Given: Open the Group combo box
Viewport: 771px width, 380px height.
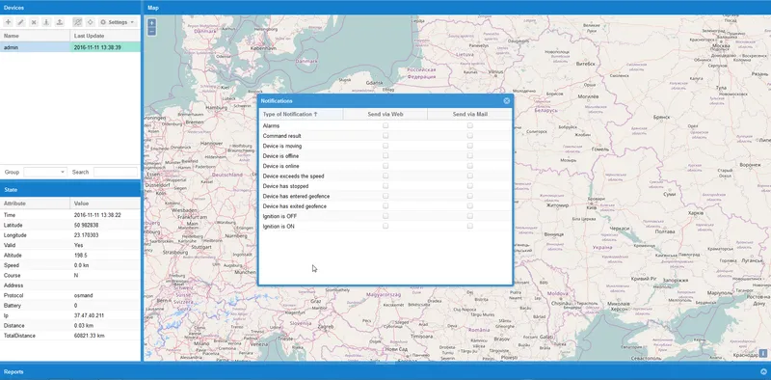Looking at the screenshot, I should pos(44,173).
